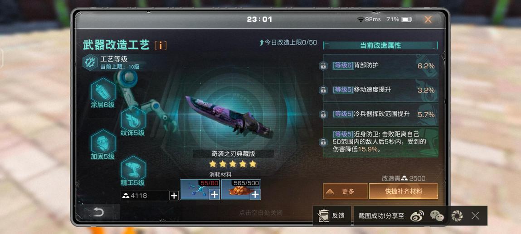Select the 纹饰5级 decoration craft icon

(x=133, y=118)
